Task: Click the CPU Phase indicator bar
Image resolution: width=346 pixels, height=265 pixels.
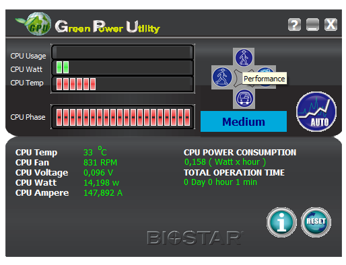Action: pyautogui.click(x=123, y=117)
